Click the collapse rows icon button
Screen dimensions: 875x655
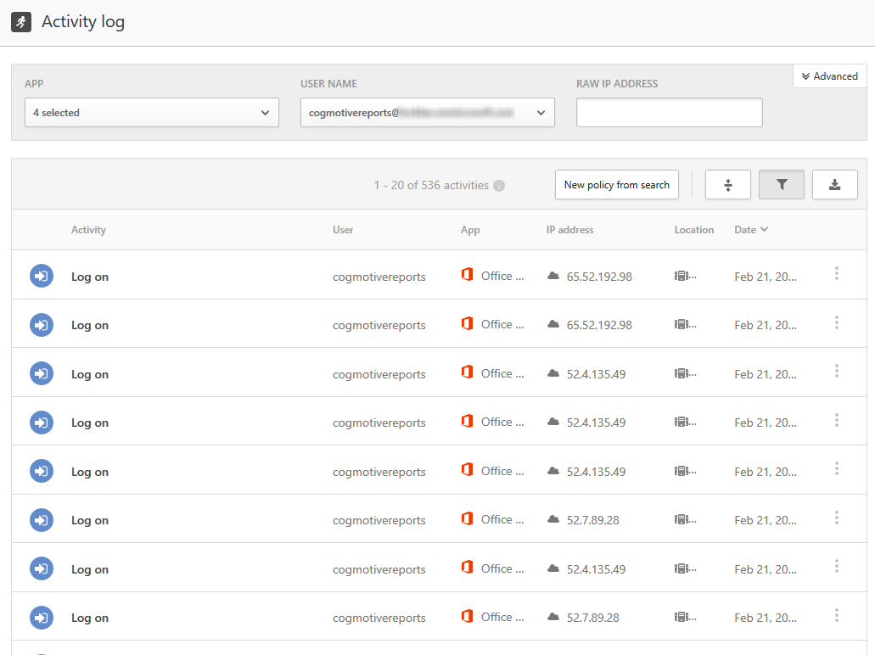(x=727, y=185)
